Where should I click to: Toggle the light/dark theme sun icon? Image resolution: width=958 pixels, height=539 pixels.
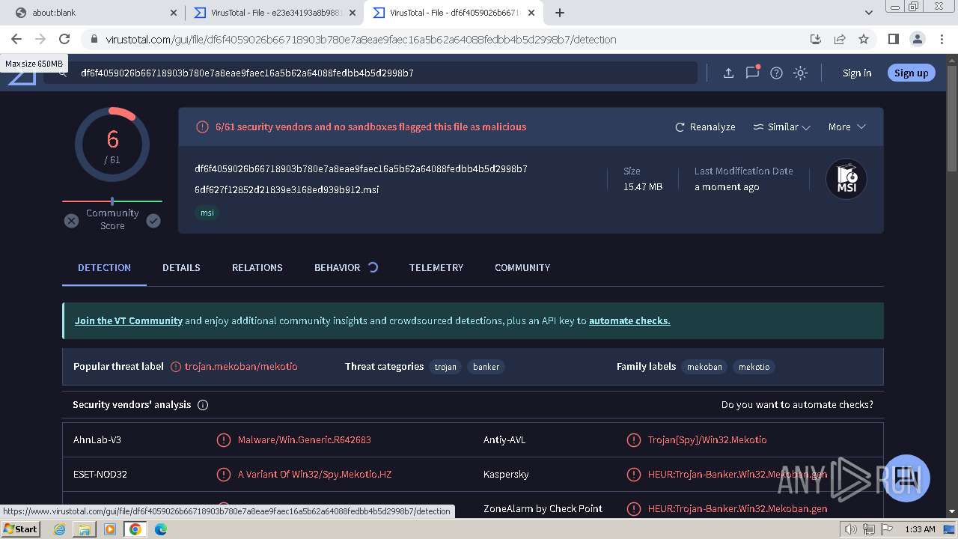(x=800, y=73)
